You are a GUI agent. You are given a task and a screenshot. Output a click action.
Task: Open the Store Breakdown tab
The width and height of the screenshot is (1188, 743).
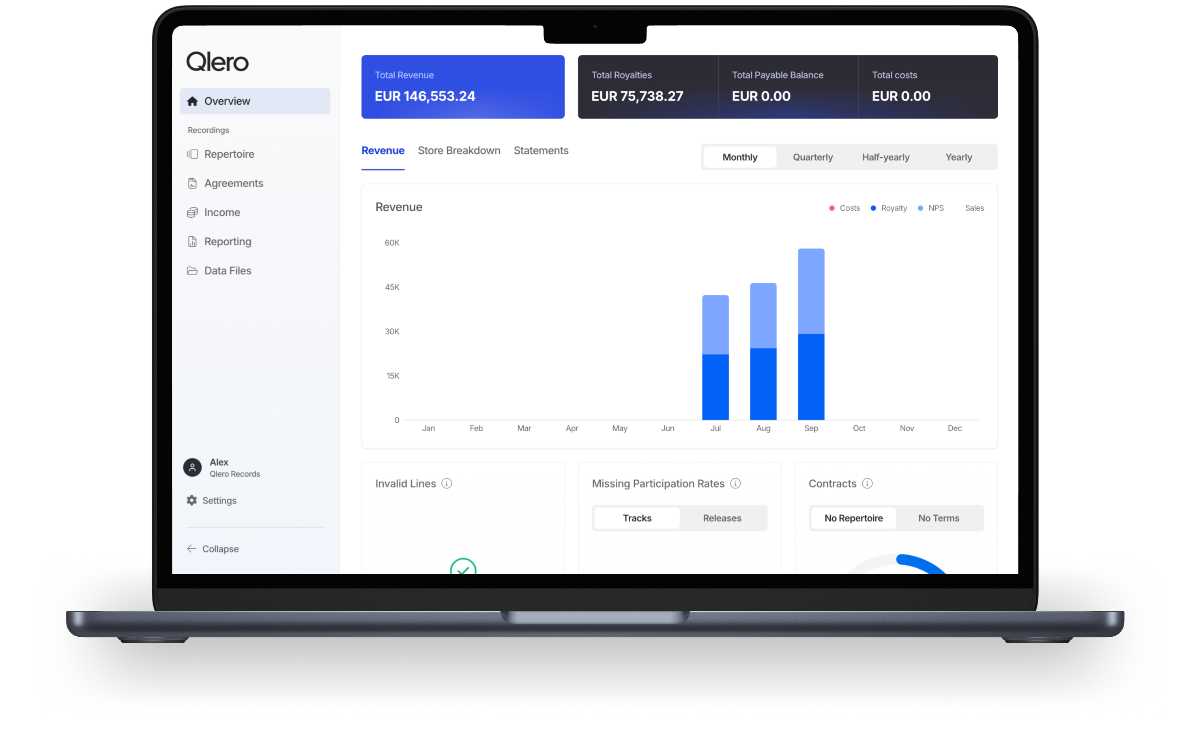459,151
